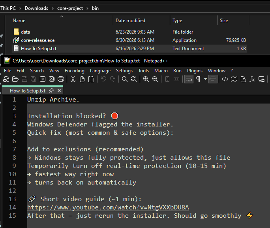The height and width of the screenshot is (228, 270).
Task: Click the Save file icon
Action: 24,79
